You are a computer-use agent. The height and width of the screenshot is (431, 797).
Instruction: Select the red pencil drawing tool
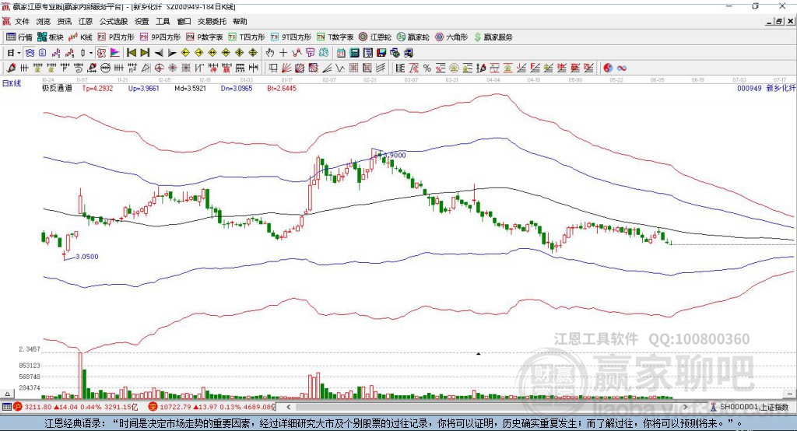coord(11,68)
